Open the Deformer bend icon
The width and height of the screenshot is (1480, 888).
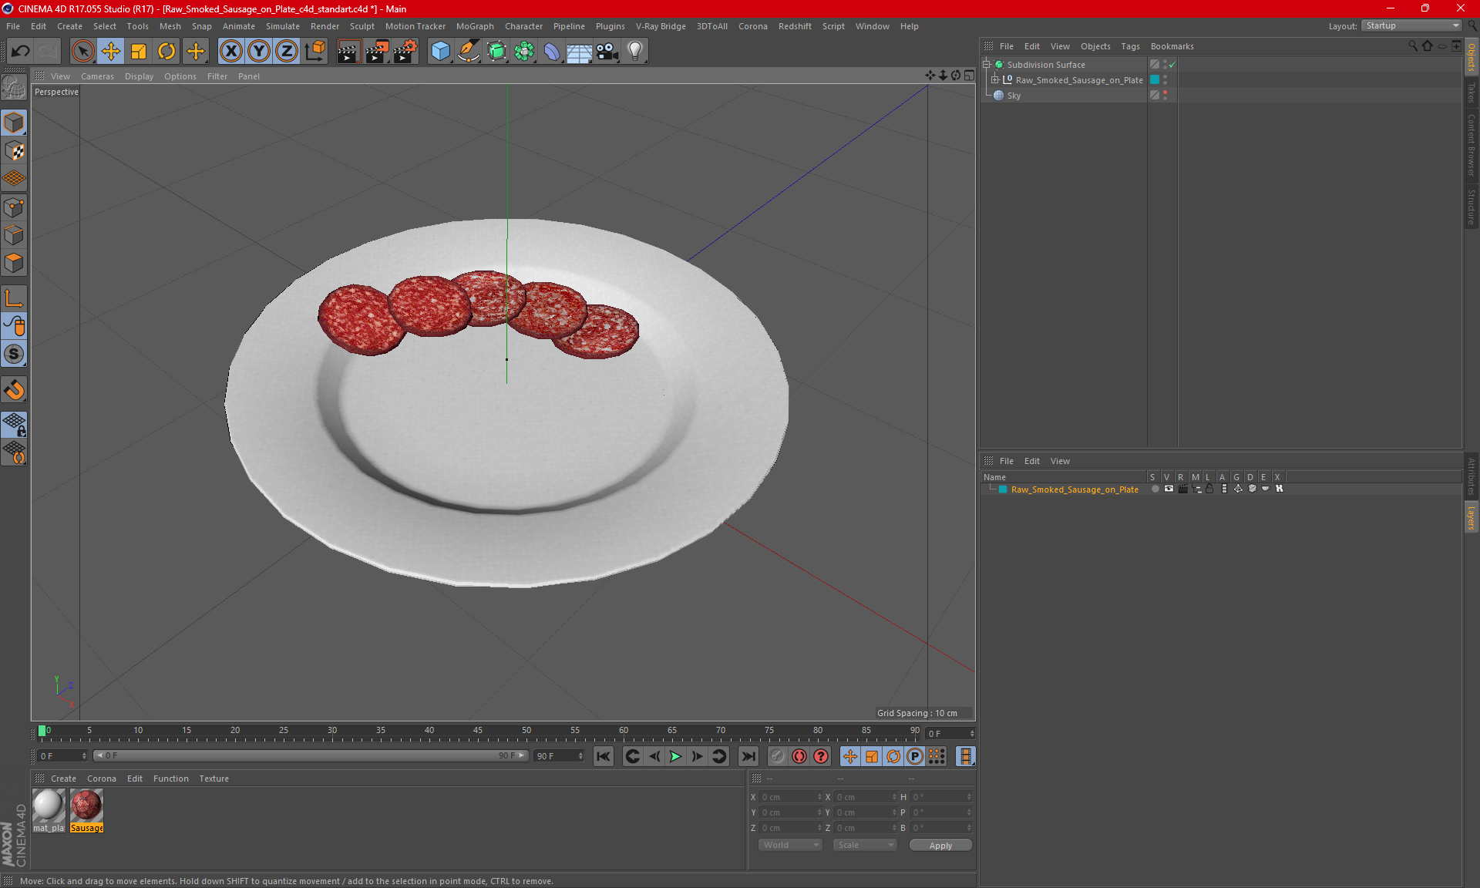552,51
